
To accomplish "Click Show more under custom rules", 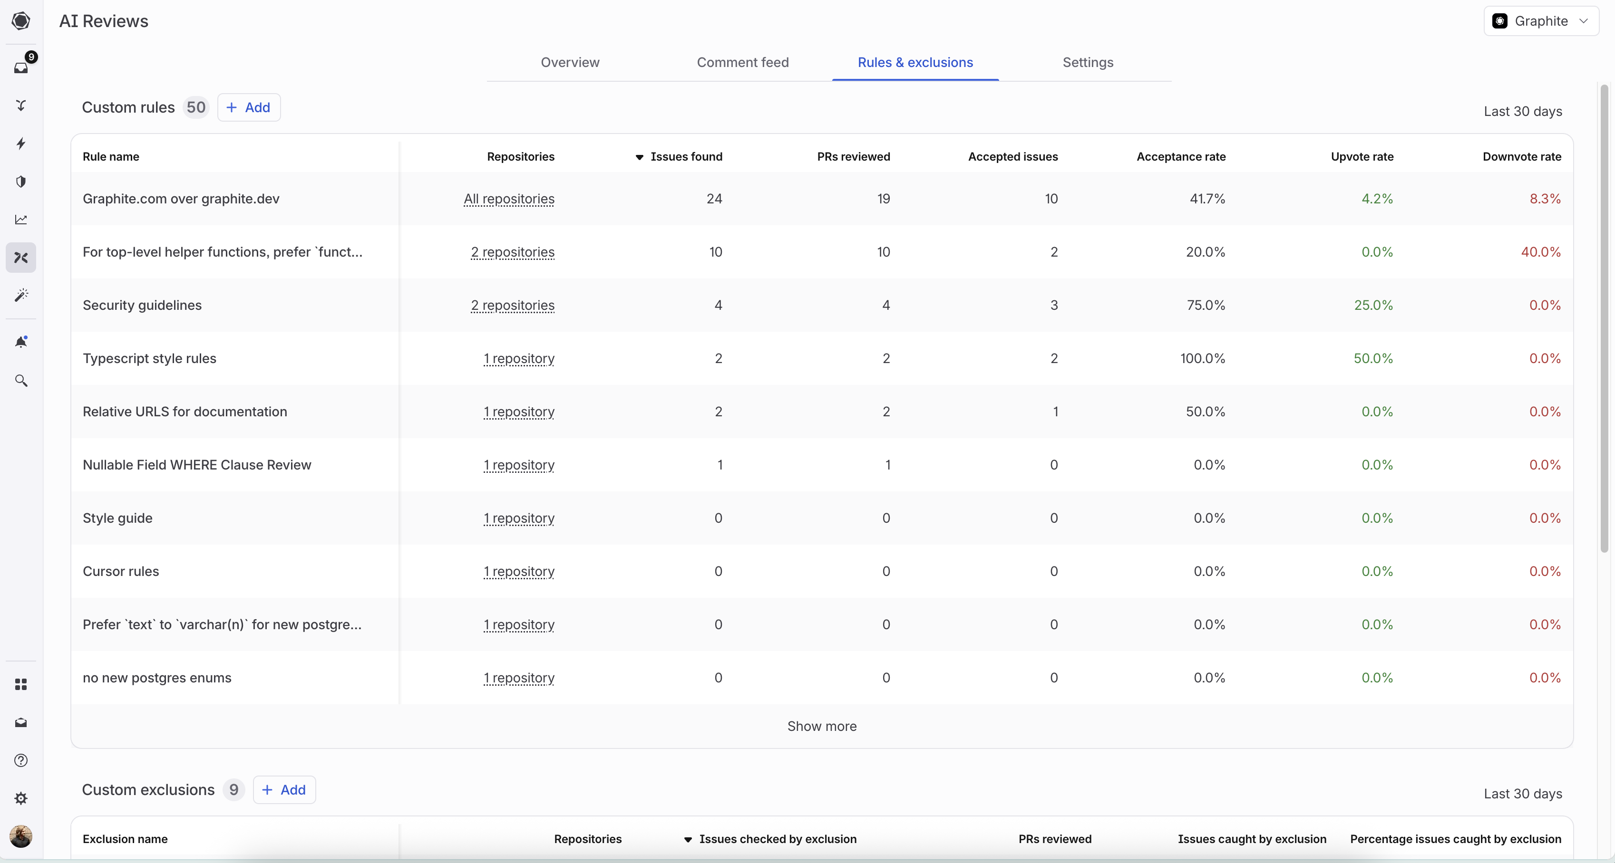I will click(x=821, y=726).
